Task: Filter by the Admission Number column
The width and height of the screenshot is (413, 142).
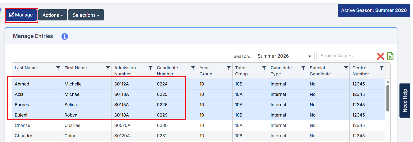Action: tap(150, 68)
